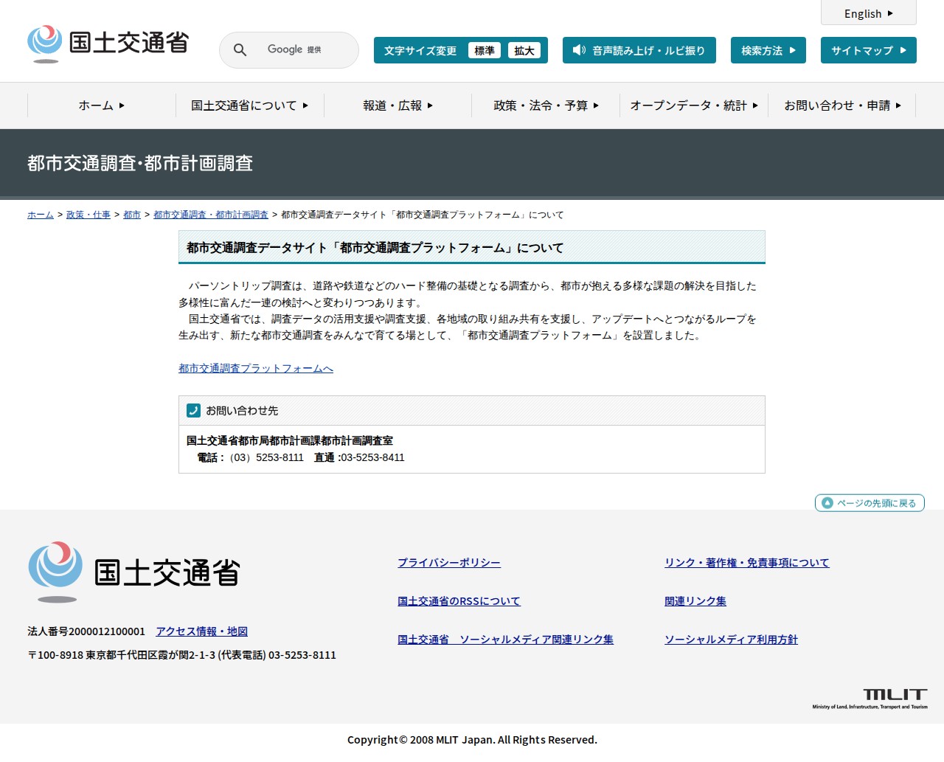Screen dimensions: 944x762
Task: Click the footer 国土交通省 logo
Action: click(x=133, y=572)
